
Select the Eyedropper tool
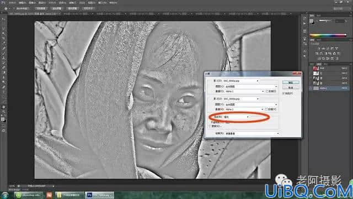point(3,43)
